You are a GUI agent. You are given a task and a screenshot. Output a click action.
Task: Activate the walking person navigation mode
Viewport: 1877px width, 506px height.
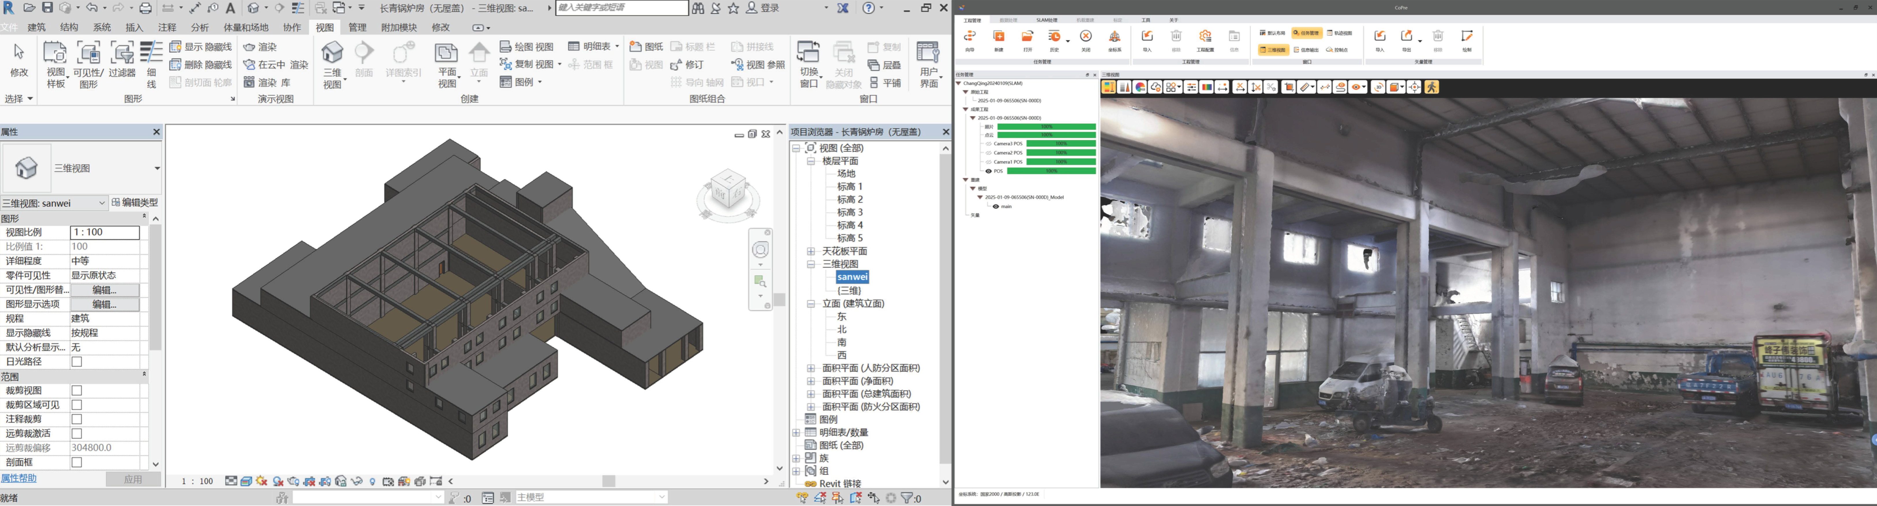pyautogui.click(x=1432, y=87)
